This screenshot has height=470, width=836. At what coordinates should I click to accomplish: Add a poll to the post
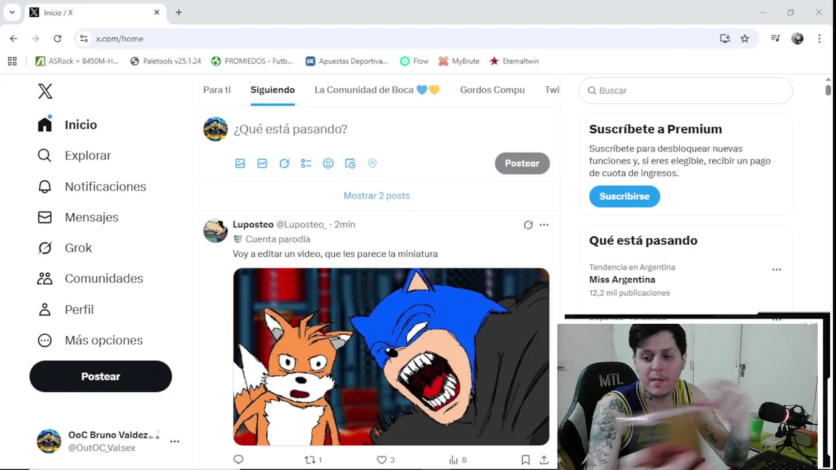(x=306, y=164)
